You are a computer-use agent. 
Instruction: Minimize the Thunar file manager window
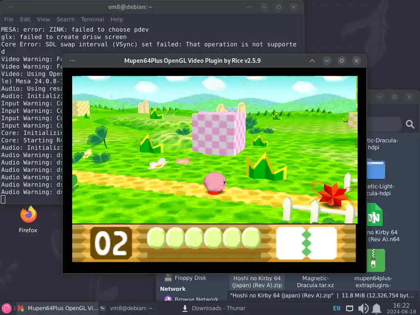(379, 97)
